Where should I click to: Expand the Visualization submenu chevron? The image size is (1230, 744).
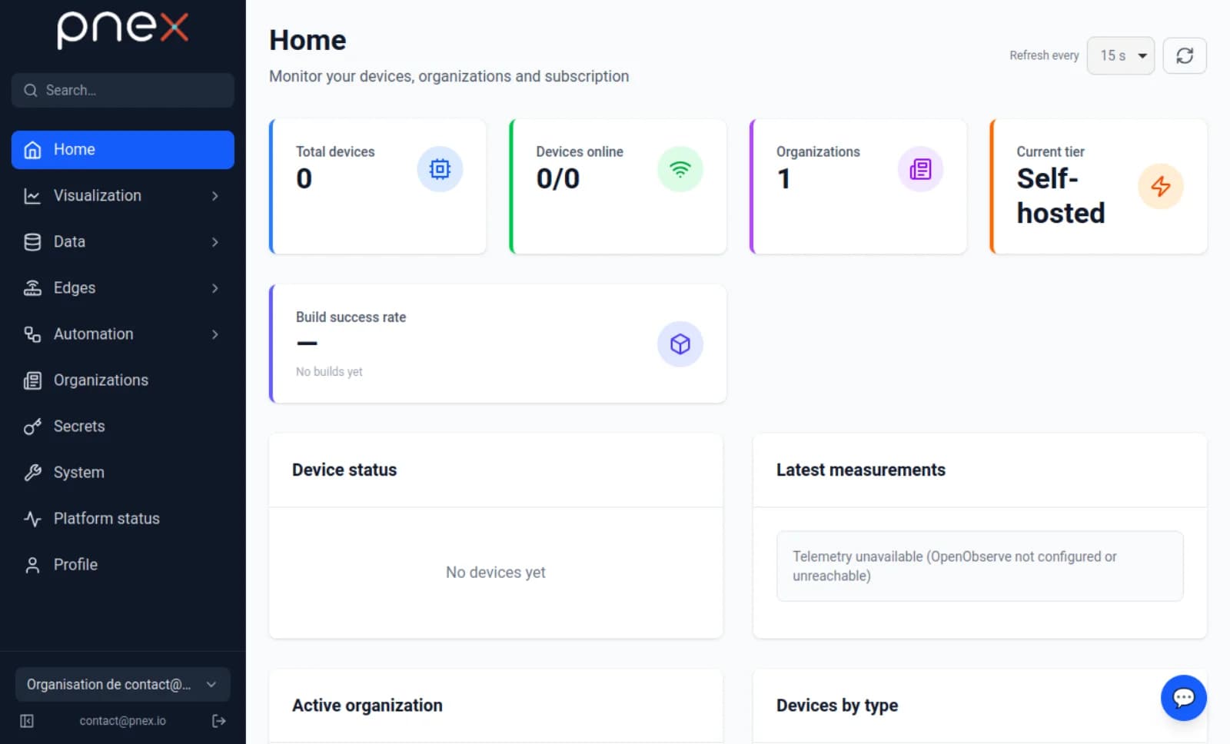[215, 196]
